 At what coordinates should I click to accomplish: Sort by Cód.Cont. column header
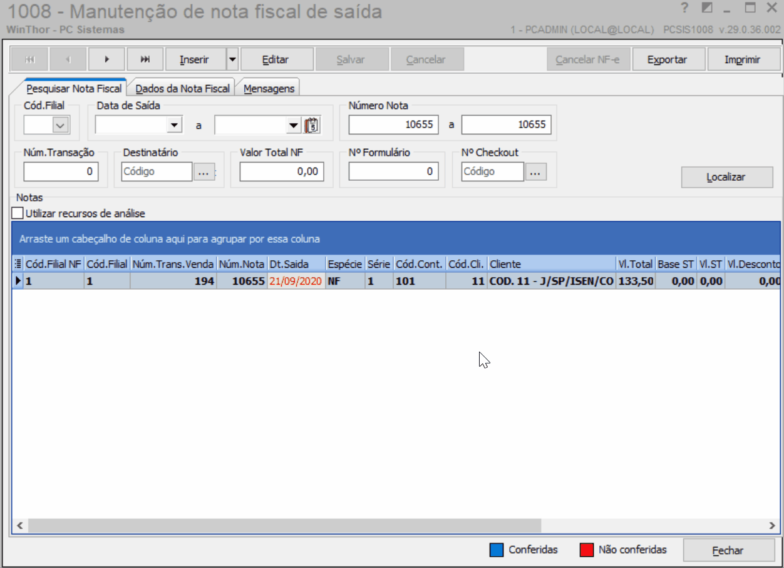tap(420, 264)
